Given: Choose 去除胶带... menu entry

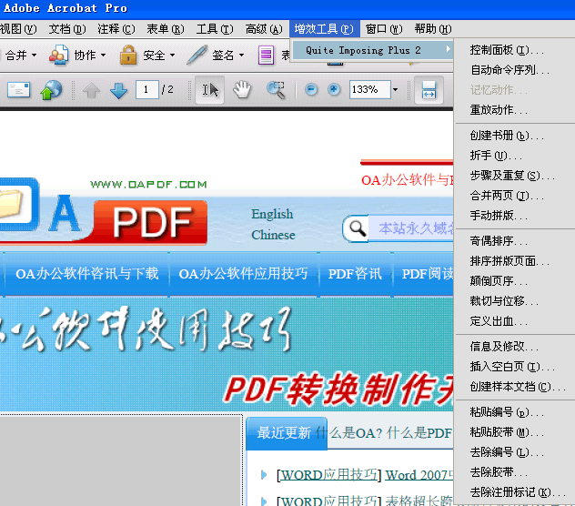Looking at the screenshot, I should point(515,472).
